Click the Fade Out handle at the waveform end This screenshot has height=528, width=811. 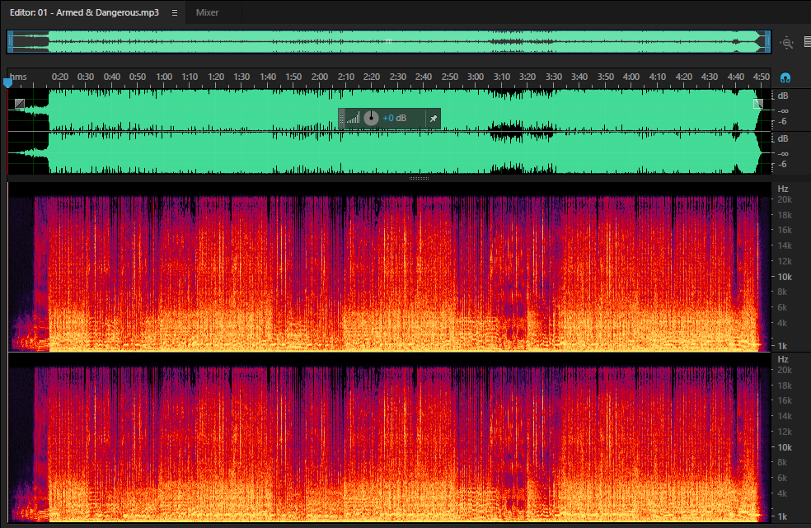click(x=758, y=104)
